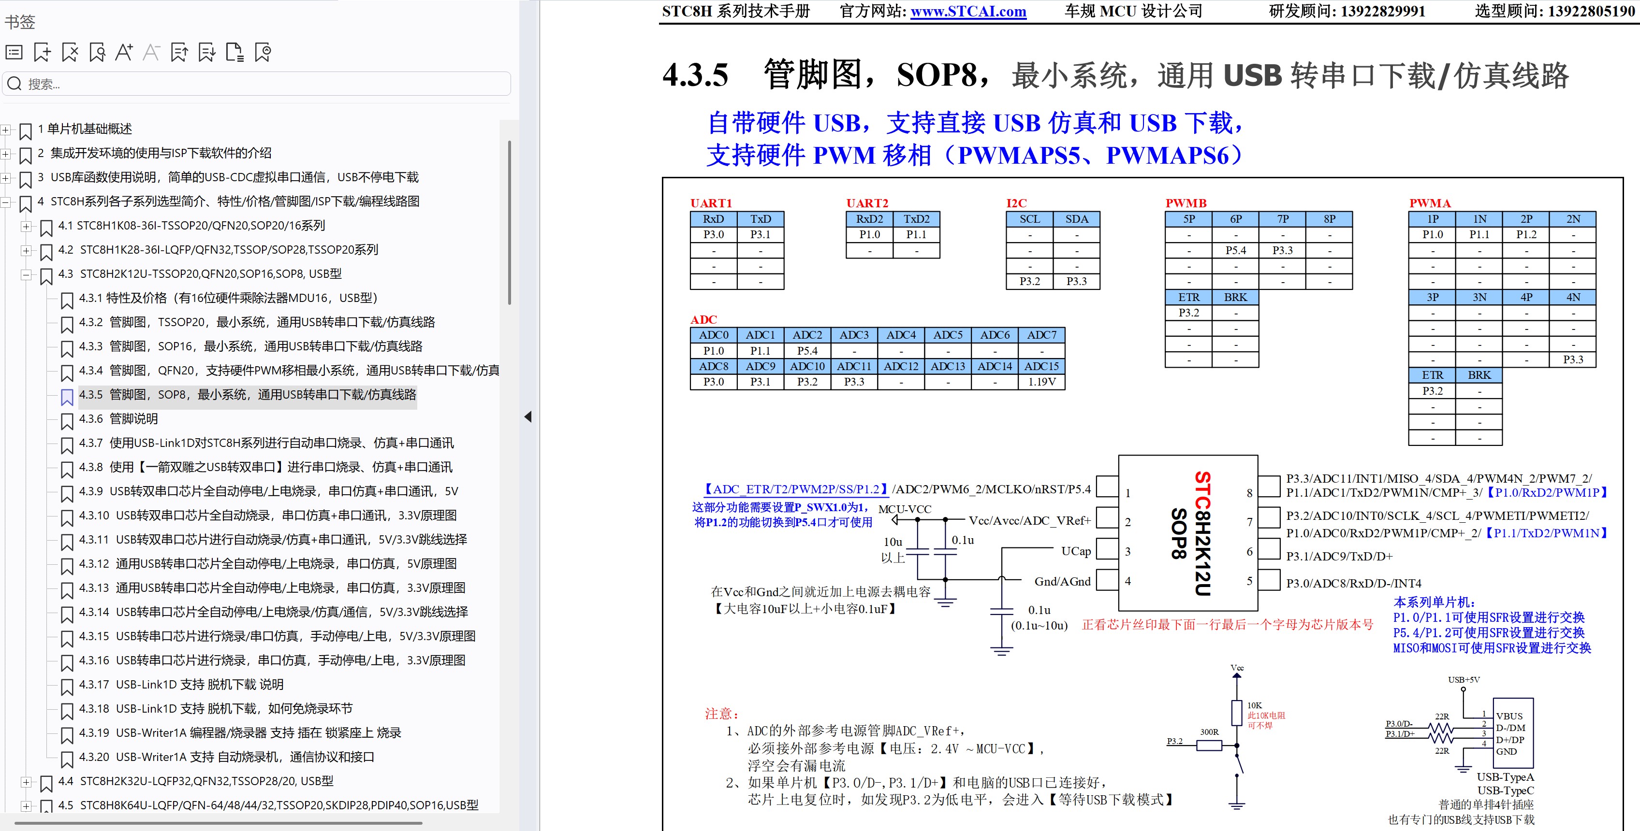Screen dimensions: 1640x831
Task: Collapse chapter 4 STC8H系列各子系列 node
Action: click(x=6, y=202)
